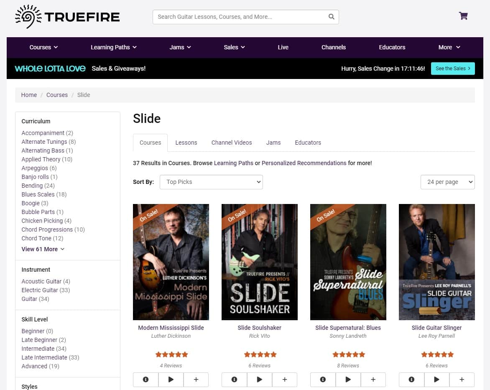This screenshot has width=490, height=390.
Task: Add Modern Mississippi Slide with plus icon
Action: coord(196,380)
